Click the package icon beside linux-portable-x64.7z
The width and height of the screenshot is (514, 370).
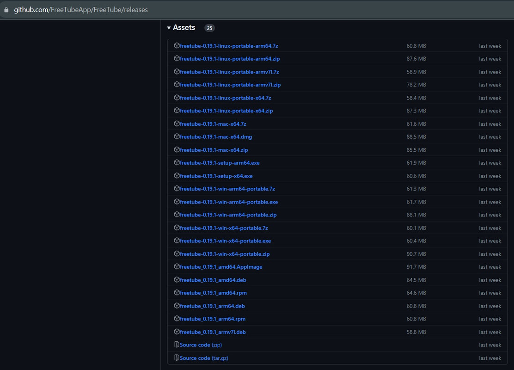pos(177,98)
